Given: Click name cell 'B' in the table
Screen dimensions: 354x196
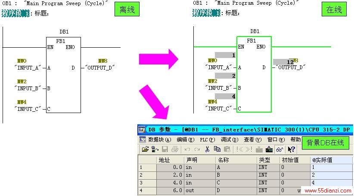Looking at the screenshot, I should [236, 175].
